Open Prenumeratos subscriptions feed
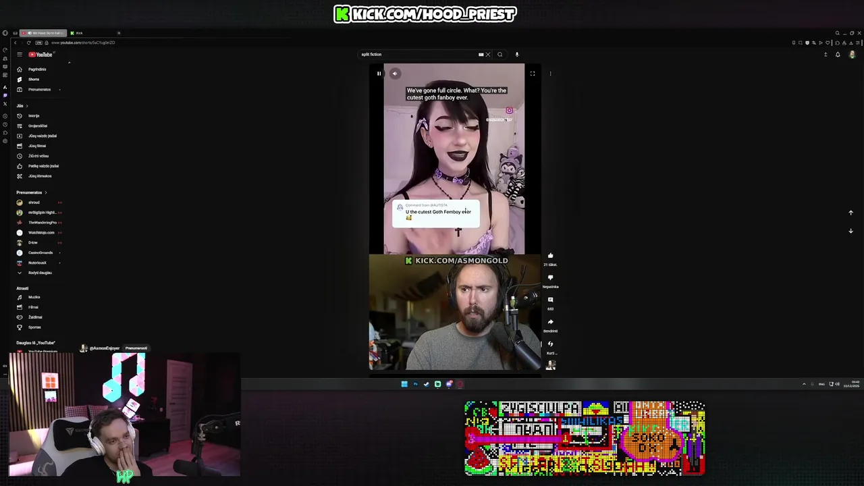 (x=39, y=89)
